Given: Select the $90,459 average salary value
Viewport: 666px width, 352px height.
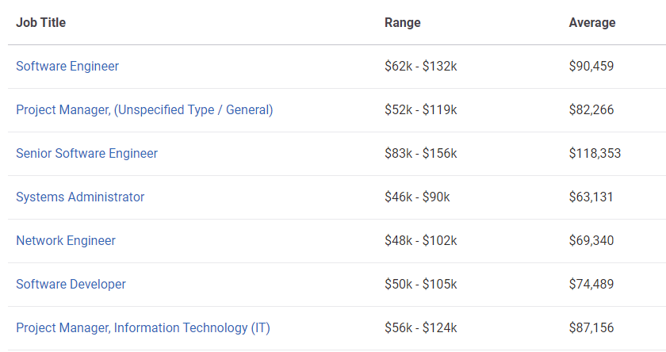Looking at the screenshot, I should click(x=591, y=67).
